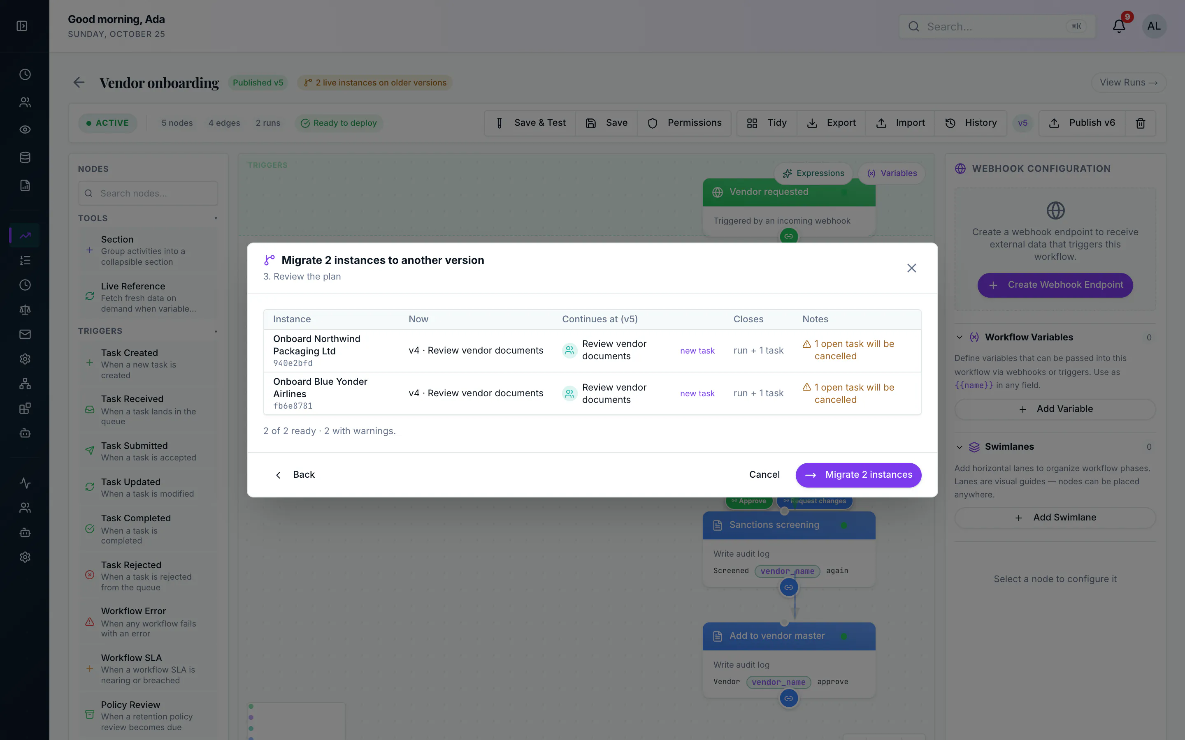This screenshot has height=740, width=1185.
Task: Toggle the sidebar collapse icon
Action: 22,26
